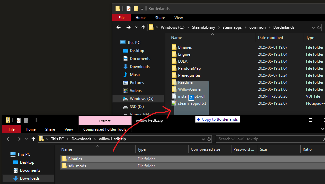Open Quick Access Toolbar dropdown in Borderlands titlebar

point(142,9)
